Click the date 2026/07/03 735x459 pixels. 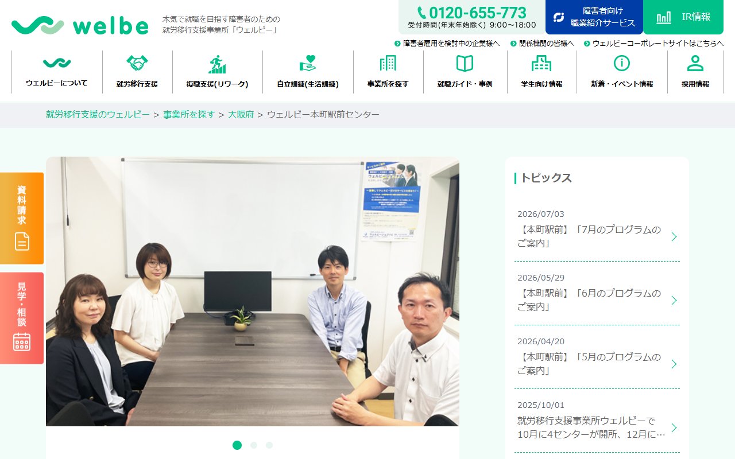point(541,214)
